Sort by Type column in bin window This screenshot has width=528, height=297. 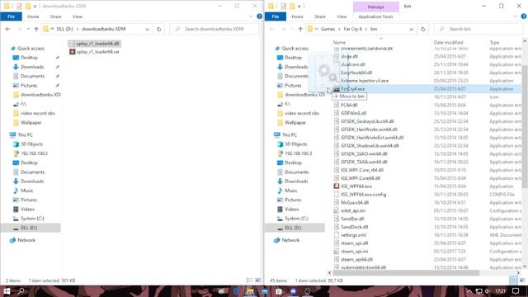pos(494,42)
